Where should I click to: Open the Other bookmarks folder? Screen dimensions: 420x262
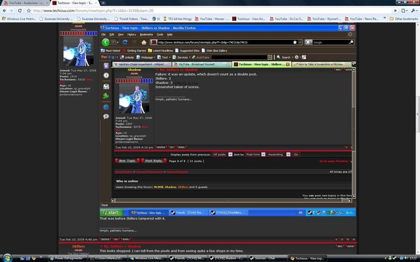[x=404, y=19]
